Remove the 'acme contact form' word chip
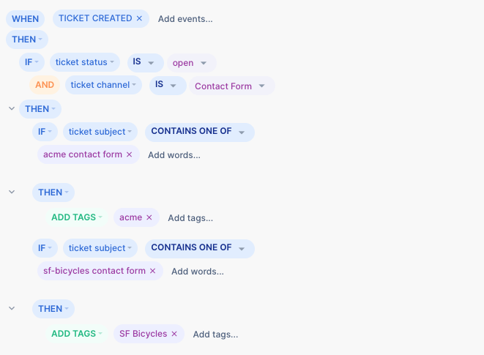Viewport: 484px width, 355px height. (130, 154)
